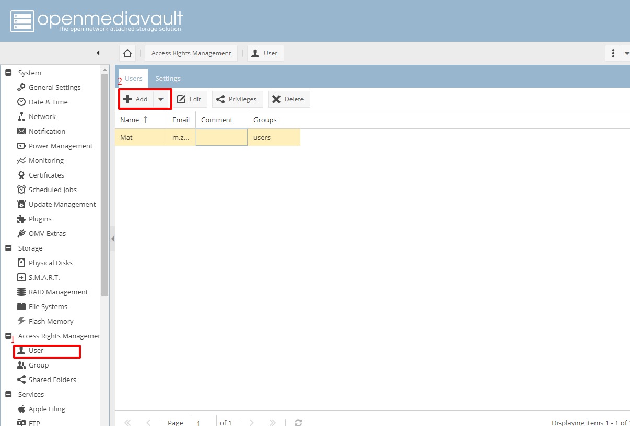Click the Group people icon

pos(21,365)
